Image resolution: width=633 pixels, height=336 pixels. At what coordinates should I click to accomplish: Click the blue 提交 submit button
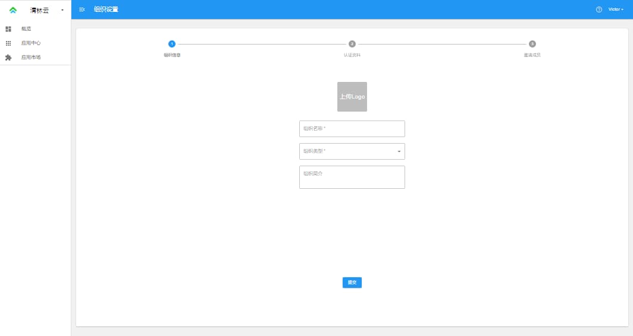click(x=352, y=283)
